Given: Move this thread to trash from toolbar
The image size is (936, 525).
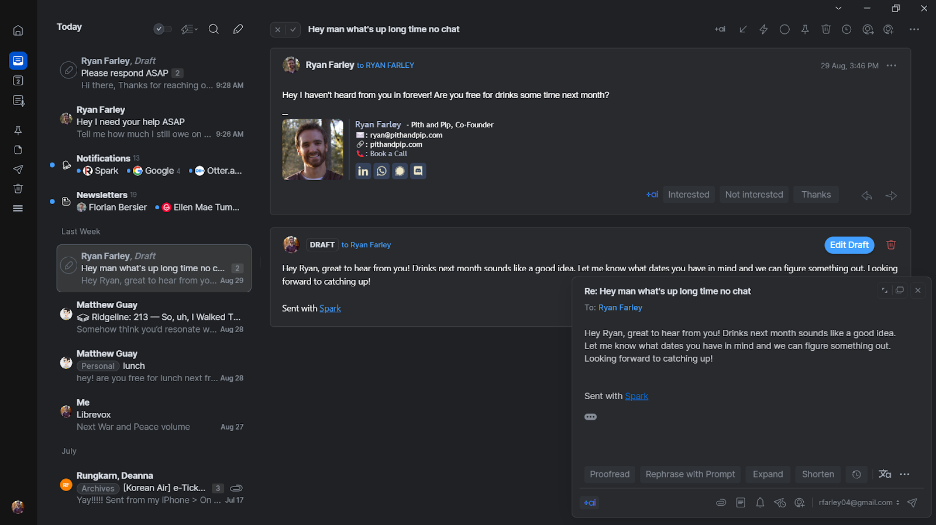Looking at the screenshot, I should pyautogui.click(x=825, y=29).
